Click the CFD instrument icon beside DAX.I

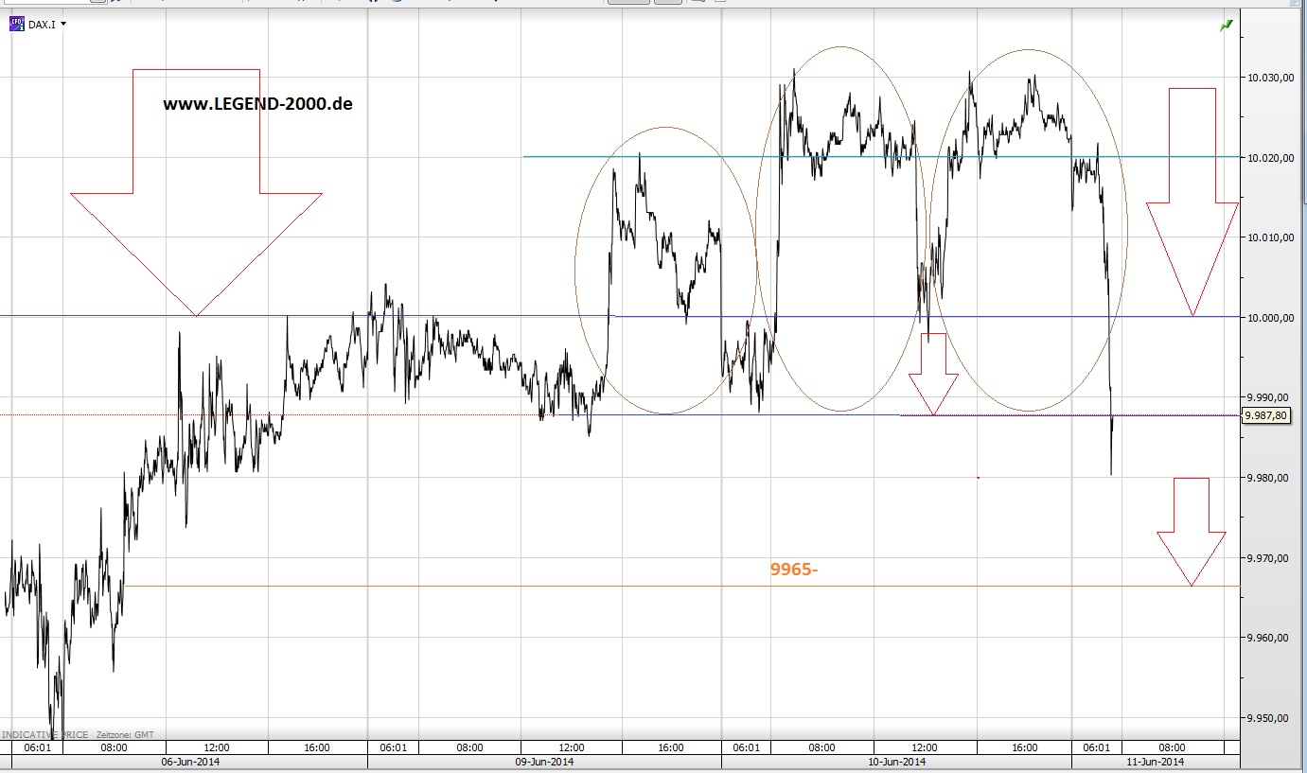(x=17, y=23)
